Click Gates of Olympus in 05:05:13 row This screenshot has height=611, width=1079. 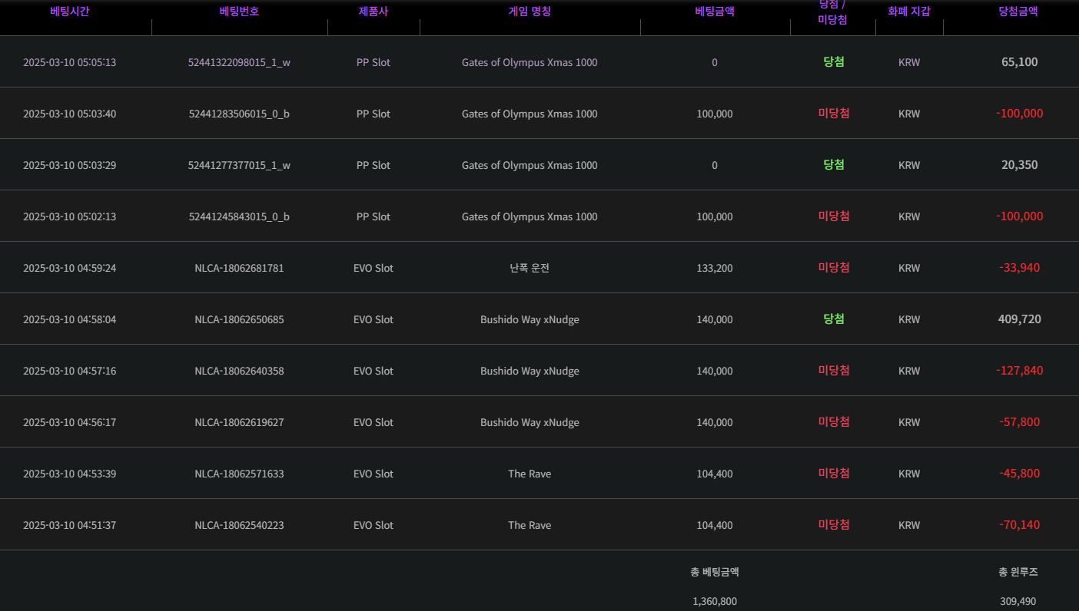[x=530, y=62]
